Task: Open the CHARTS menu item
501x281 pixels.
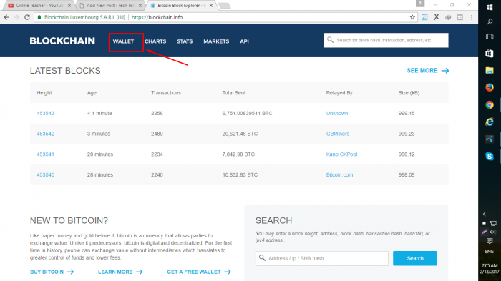Action: (x=155, y=41)
